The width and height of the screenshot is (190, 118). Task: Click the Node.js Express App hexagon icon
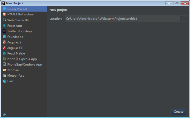click(x=4, y=59)
